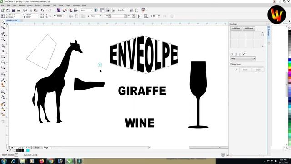Select the Envelope interactive tool in the toolbox
This screenshot has height=164, width=291.
[3, 92]
